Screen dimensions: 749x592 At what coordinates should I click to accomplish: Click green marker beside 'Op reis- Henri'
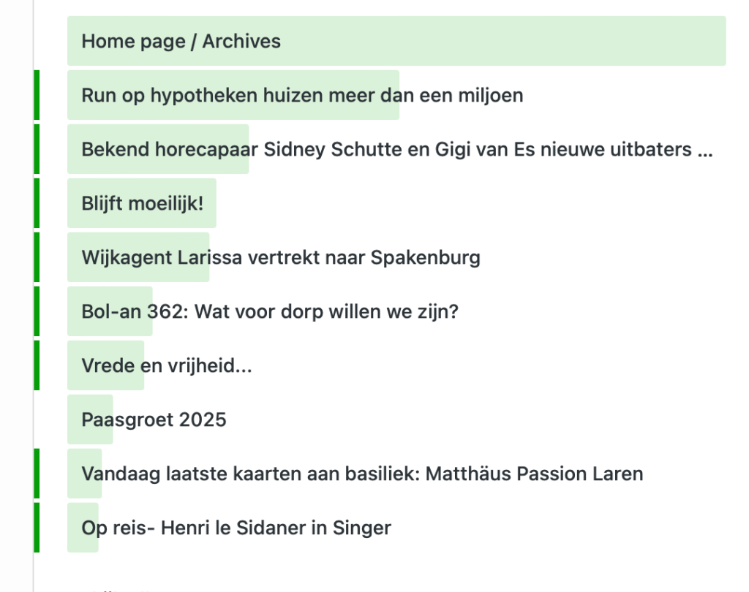[x=37, y=528]
